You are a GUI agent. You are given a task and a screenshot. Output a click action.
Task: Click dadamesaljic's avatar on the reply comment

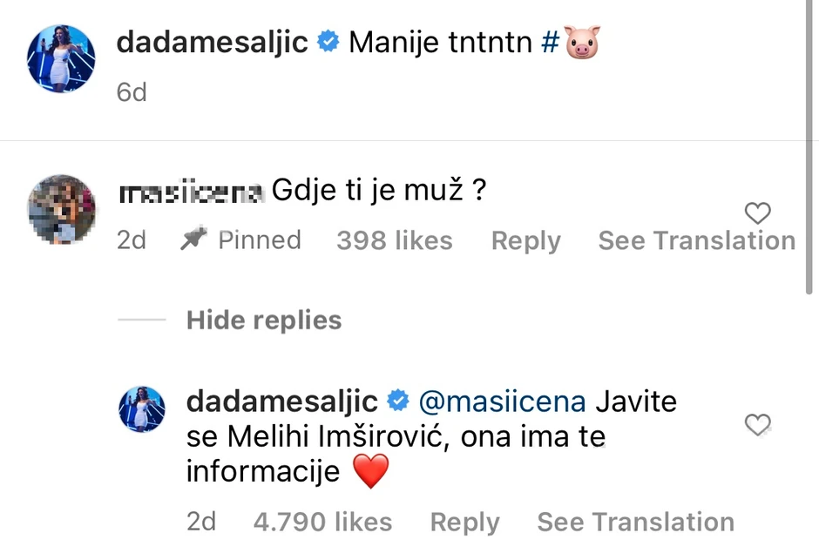click(x=142, y=409)
